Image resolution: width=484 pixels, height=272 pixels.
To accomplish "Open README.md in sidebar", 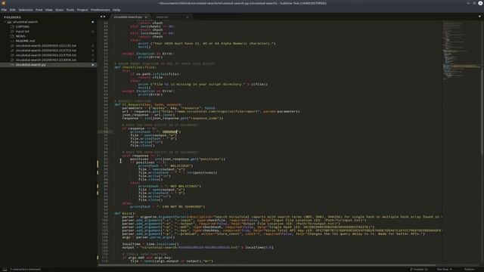I will tap(25, 41).
